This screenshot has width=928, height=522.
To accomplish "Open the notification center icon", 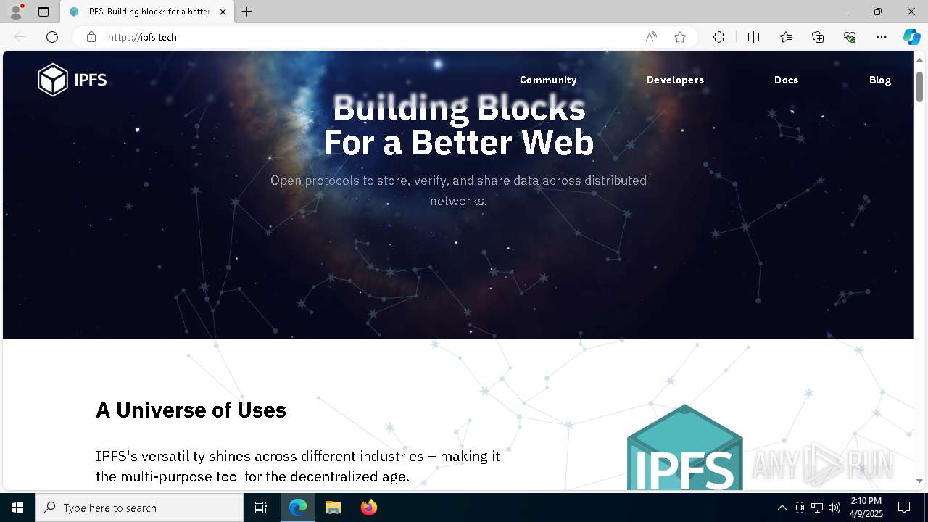I will pyautogui.click(x=904, y=507).
